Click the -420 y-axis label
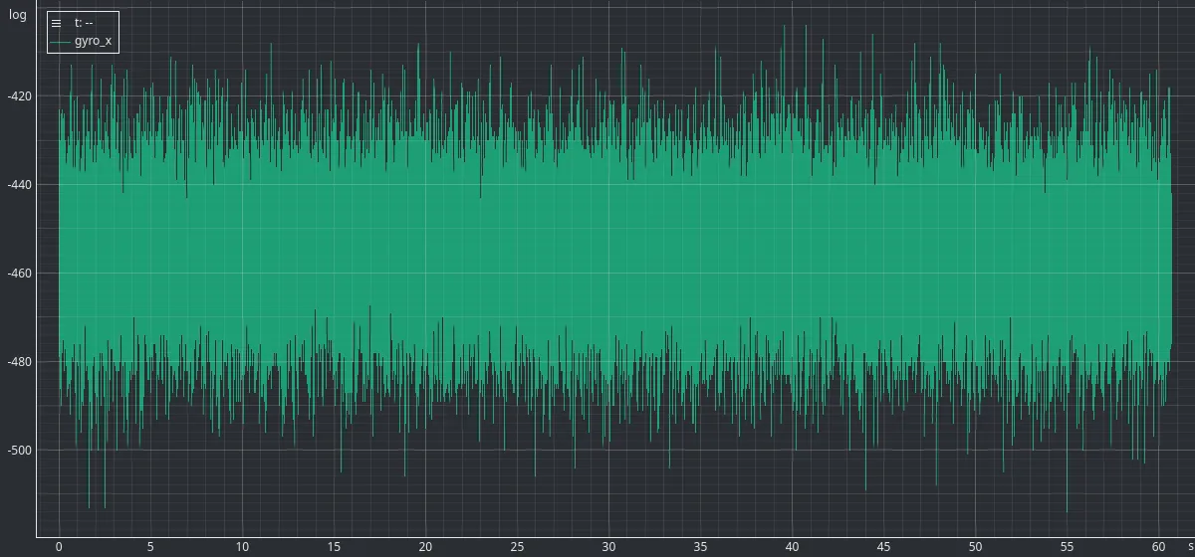 coord(20,96)
